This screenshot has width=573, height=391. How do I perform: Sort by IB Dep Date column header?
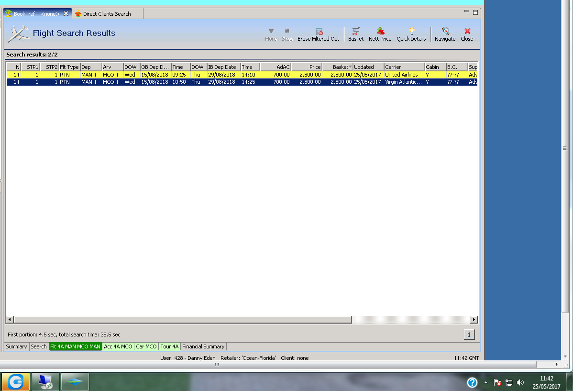[224, 67]
